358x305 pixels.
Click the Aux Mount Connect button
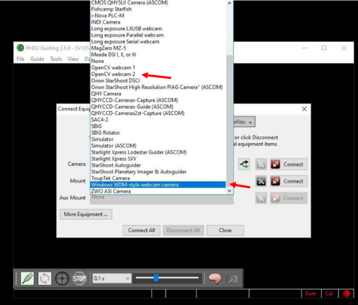289,198
